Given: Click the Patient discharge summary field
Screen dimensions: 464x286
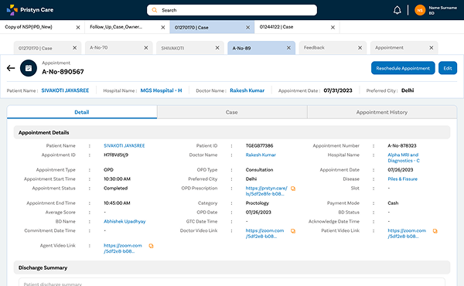Looking at the screenshot, I should tap(232, 282).
